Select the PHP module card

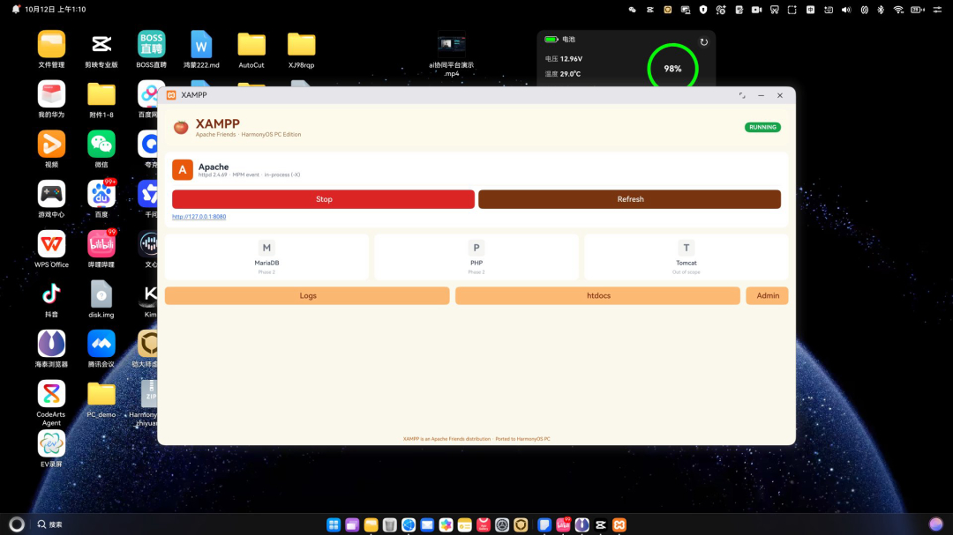coord(476,256)
